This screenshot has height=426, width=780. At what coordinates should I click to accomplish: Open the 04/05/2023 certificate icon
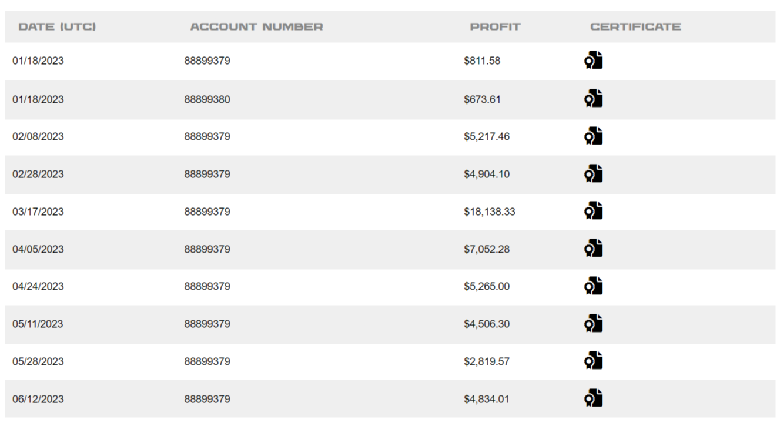pos(594,249)
